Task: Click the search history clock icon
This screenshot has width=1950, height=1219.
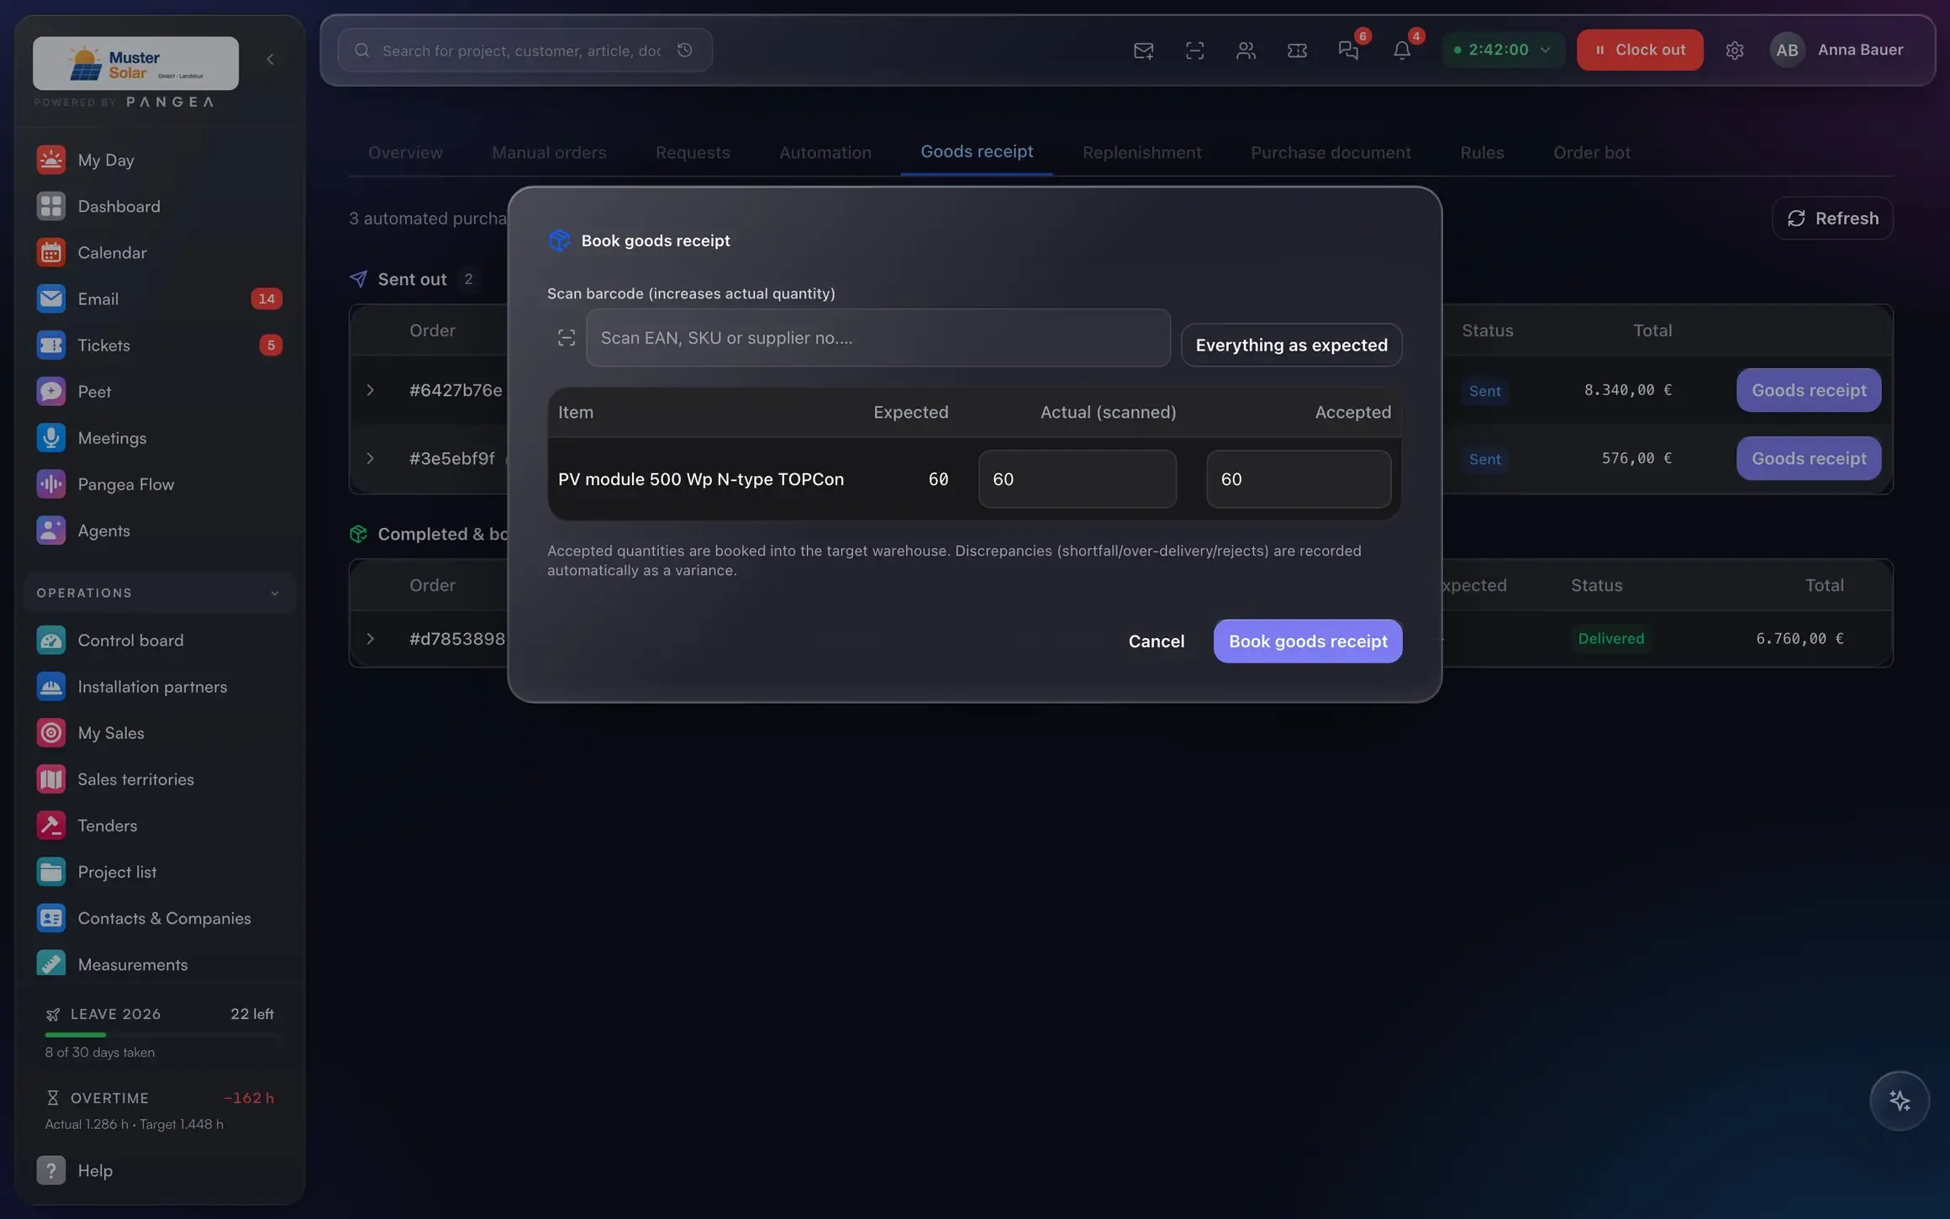Action: [x=684, y=50]
